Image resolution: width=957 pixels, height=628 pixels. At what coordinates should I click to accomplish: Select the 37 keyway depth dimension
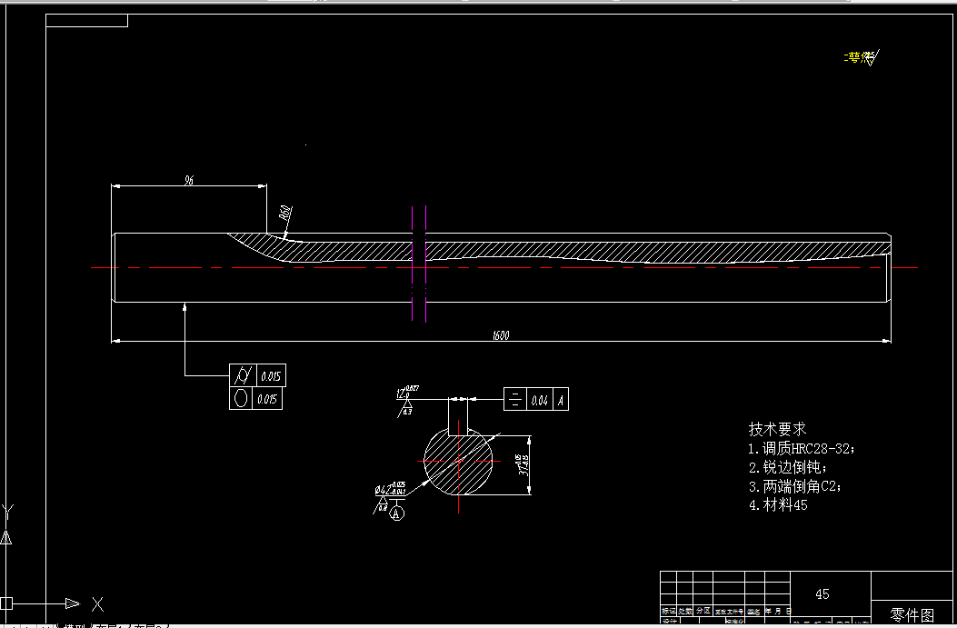click(x=523, y=465)
